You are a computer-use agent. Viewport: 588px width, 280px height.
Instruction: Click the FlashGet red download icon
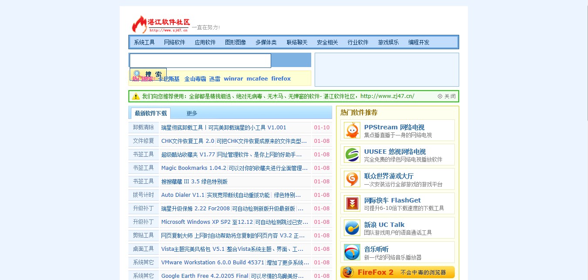pyautogui.click(x=352, y=203)
